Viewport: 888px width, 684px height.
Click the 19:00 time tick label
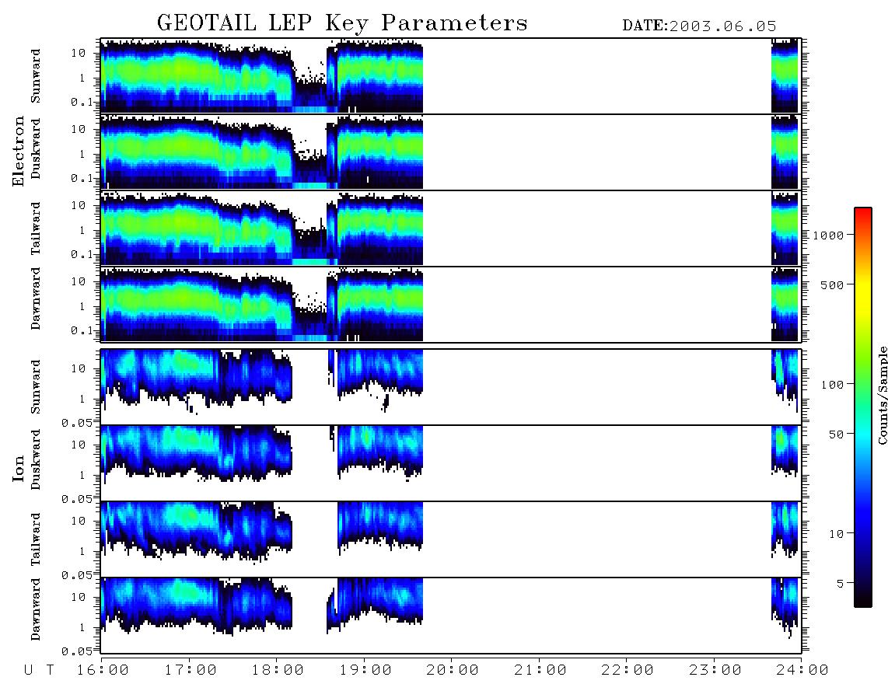click(x=365, y=671)
